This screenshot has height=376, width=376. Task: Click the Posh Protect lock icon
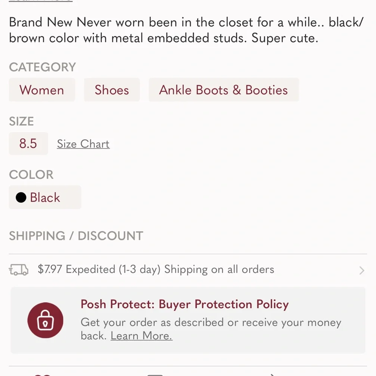click(x=45, y=321)
